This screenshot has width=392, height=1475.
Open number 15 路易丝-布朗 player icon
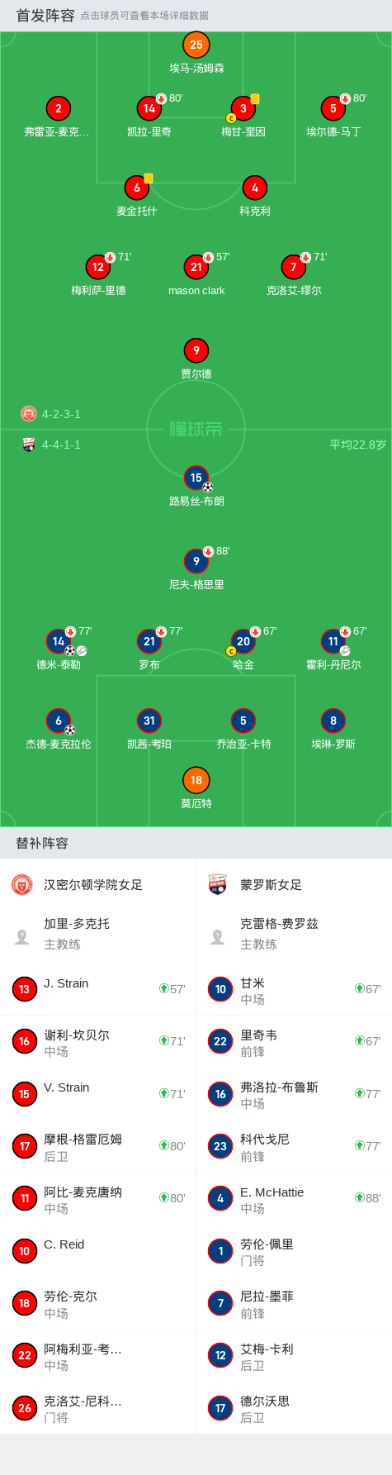196,478
